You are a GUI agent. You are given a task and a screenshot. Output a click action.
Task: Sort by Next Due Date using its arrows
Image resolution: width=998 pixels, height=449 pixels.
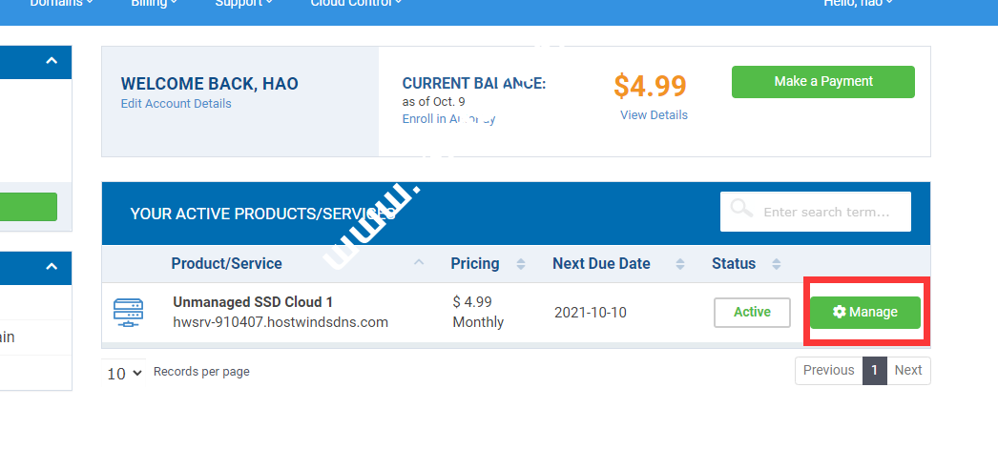coord(679,264)
